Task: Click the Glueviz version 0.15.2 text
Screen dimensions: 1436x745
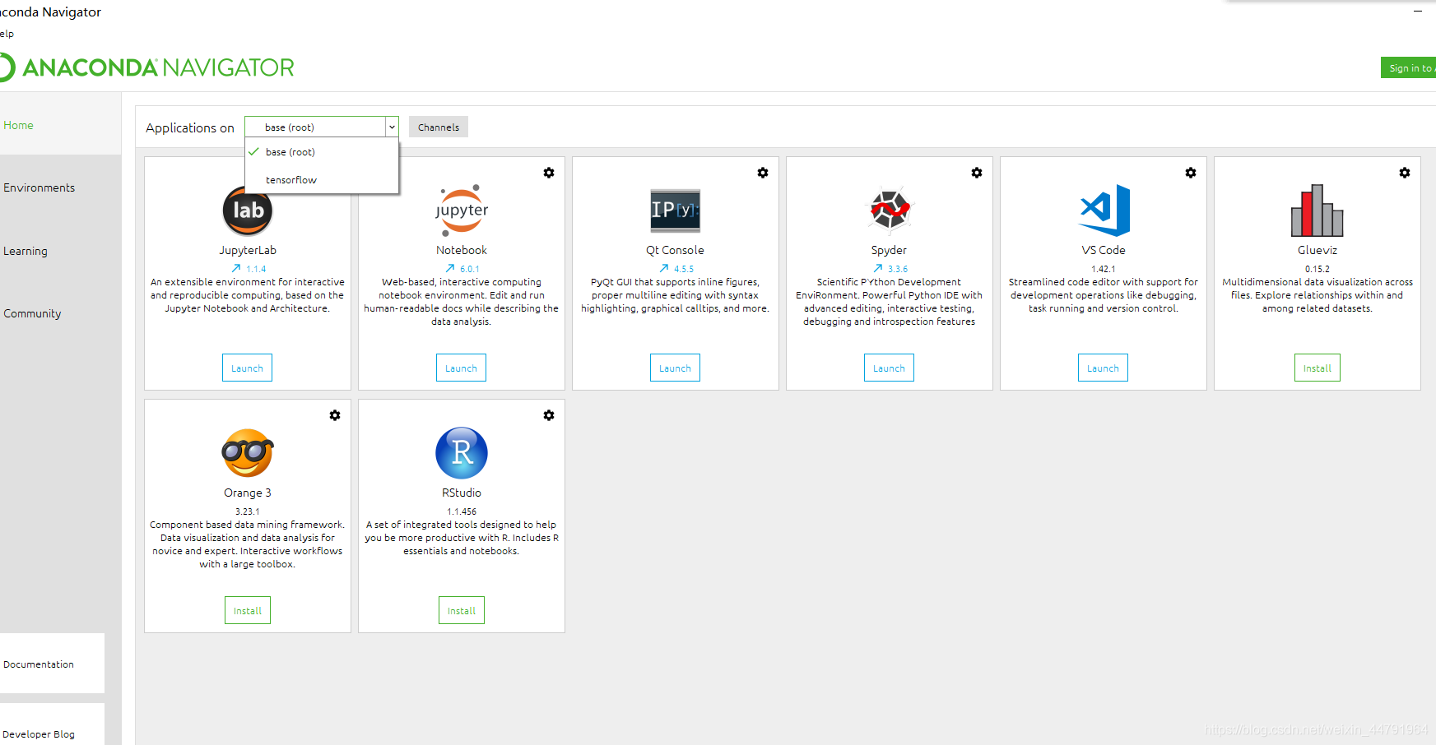Action: pos(1317,269)
